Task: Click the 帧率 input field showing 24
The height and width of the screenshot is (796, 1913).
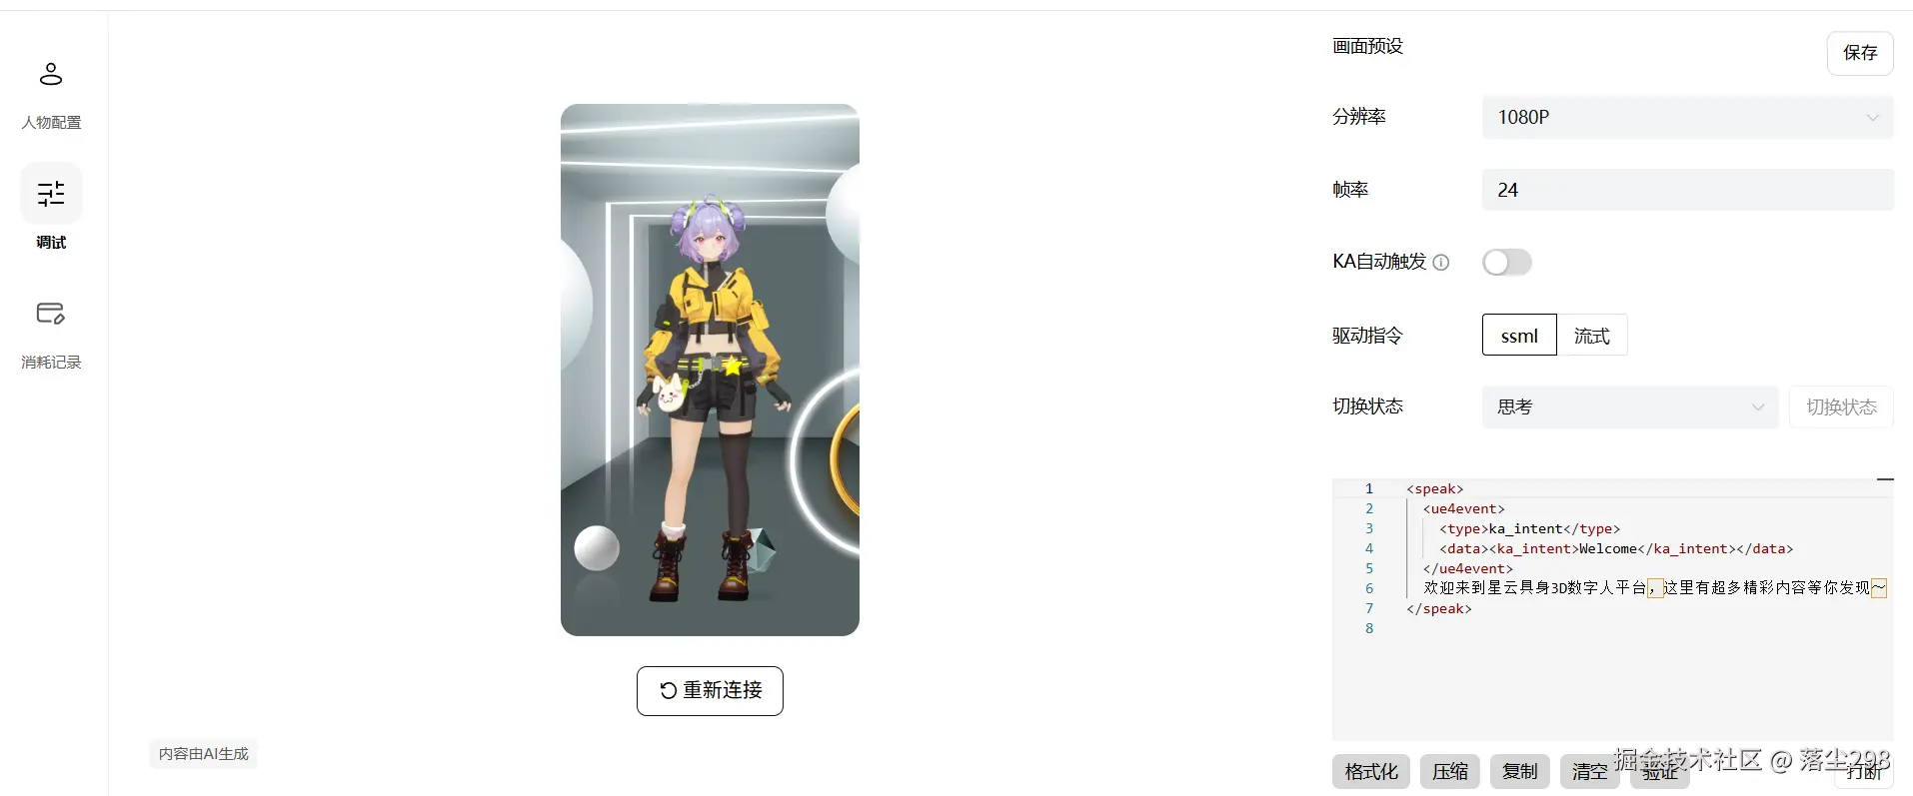Action: pos(1688,190)
